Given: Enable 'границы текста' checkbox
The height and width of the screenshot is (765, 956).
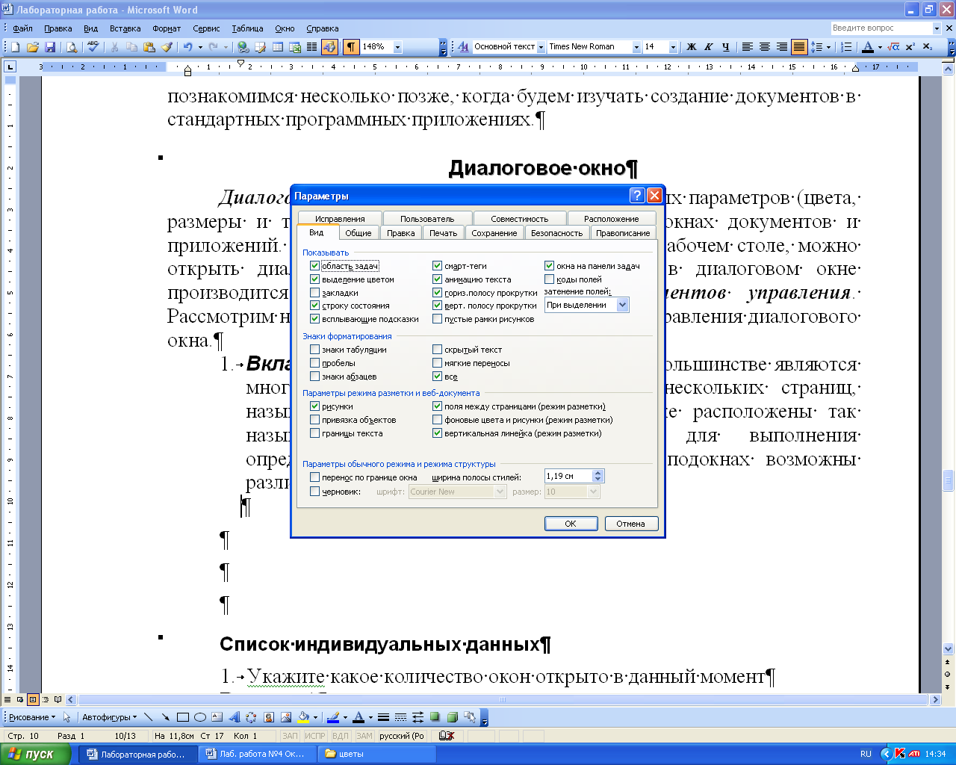Looking at the screenshot, I should pyautogui.click(x=315, y=433).
